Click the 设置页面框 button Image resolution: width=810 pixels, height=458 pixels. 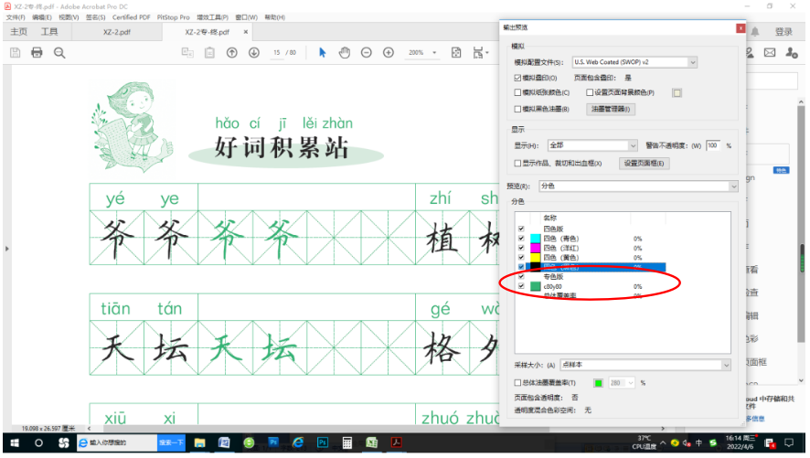(645, 164)
